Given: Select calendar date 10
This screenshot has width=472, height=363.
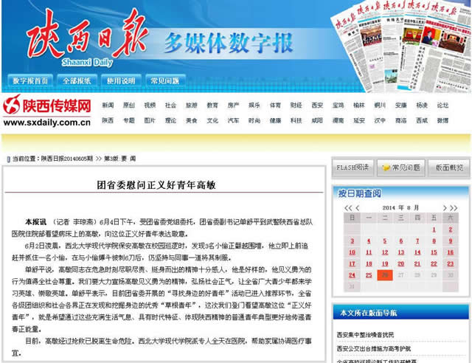Looking at the screenshot, I should (352, 252).
